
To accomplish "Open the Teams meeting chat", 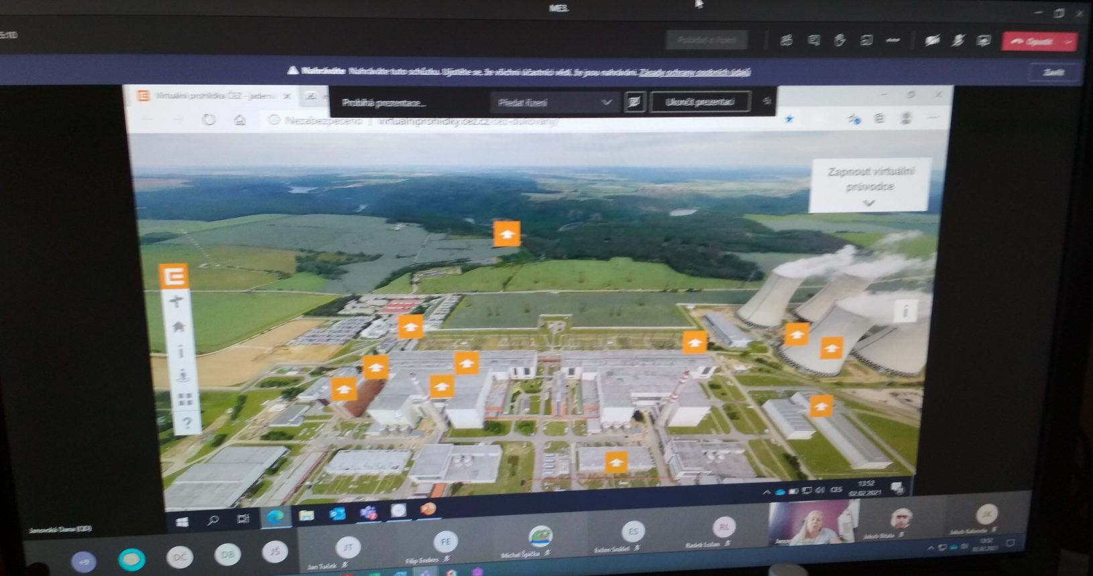I will pos(813,41).
